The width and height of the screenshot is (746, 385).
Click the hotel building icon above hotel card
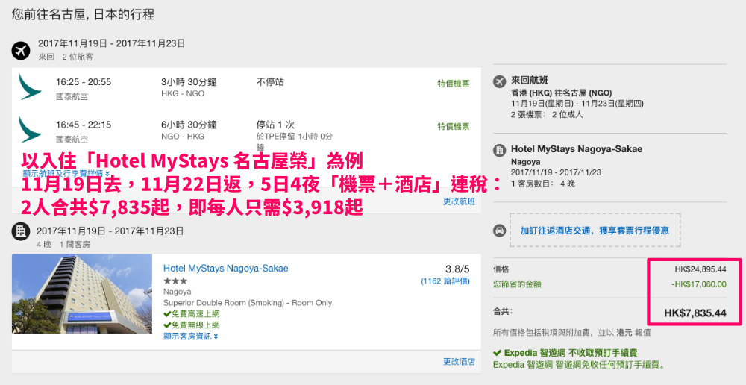click(21, 231)
